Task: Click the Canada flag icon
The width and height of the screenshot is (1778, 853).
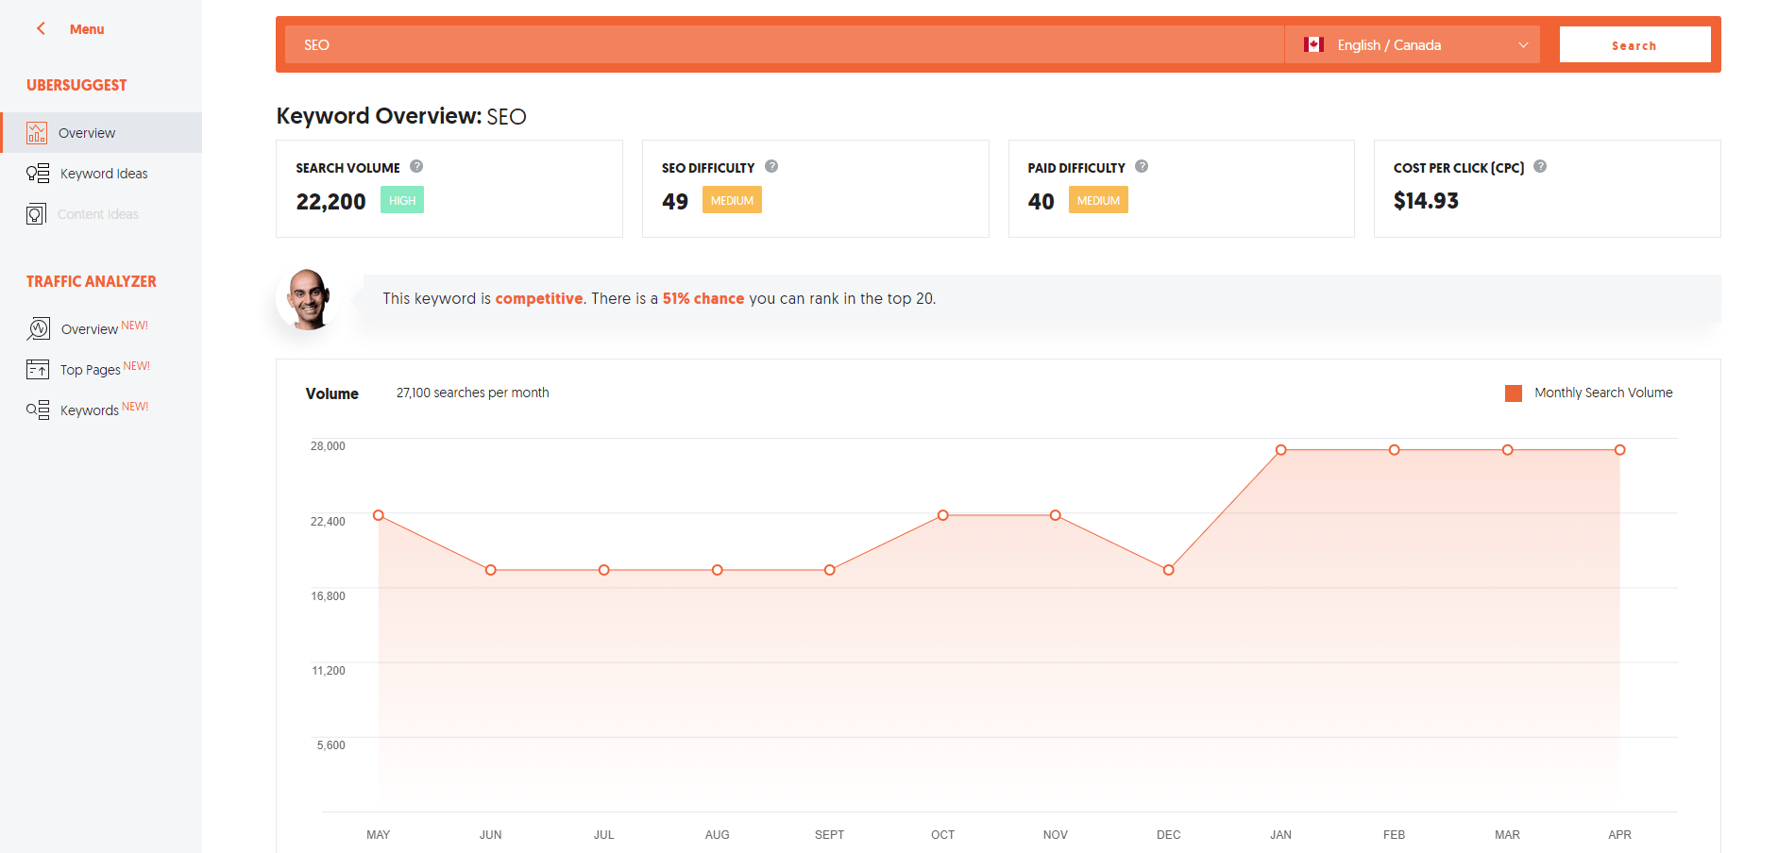Action: coord(1313,44)
